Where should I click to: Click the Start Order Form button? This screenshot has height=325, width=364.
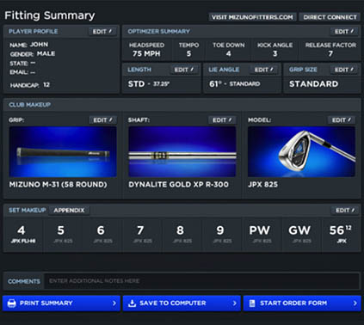[x=302, y=304]
